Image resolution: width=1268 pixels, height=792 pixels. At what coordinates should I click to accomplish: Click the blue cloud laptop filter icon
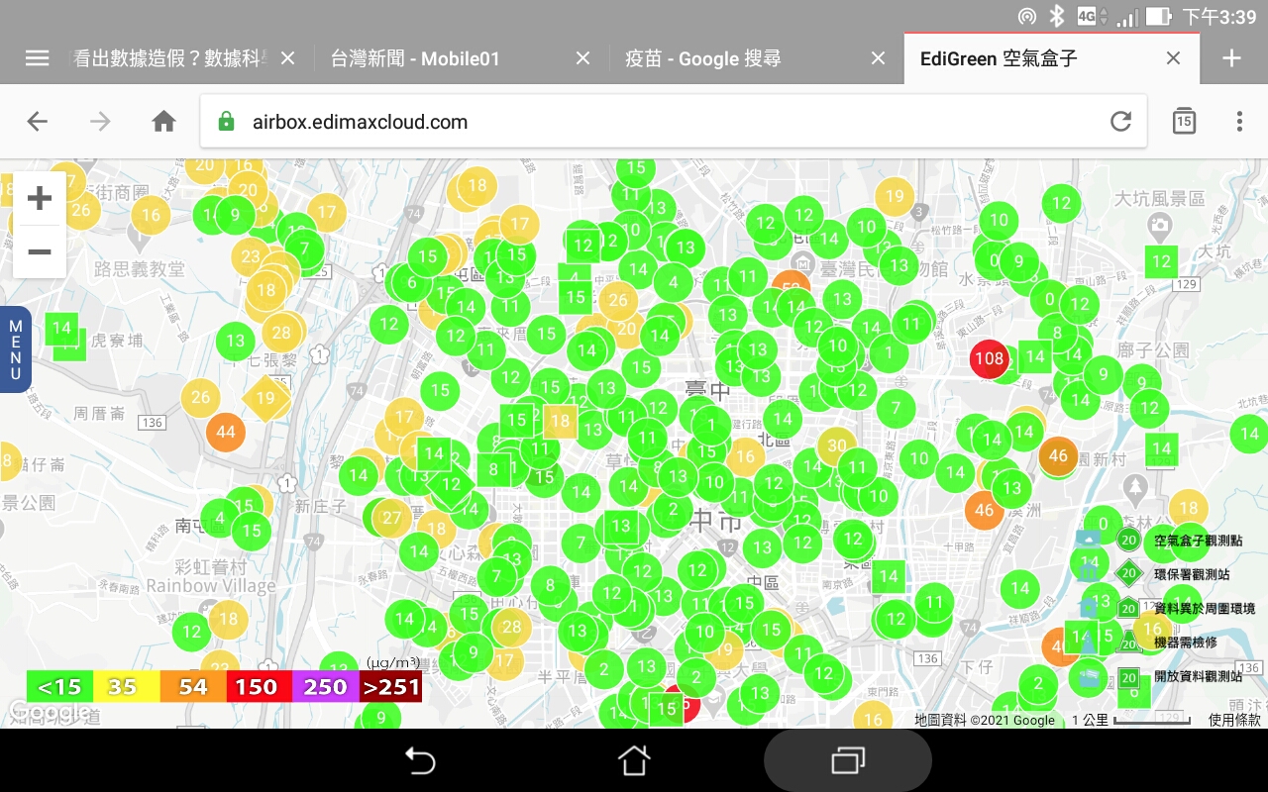[x=1089, y=540]
